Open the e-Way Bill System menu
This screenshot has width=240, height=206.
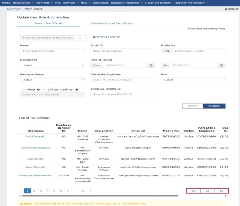(158, 3)
